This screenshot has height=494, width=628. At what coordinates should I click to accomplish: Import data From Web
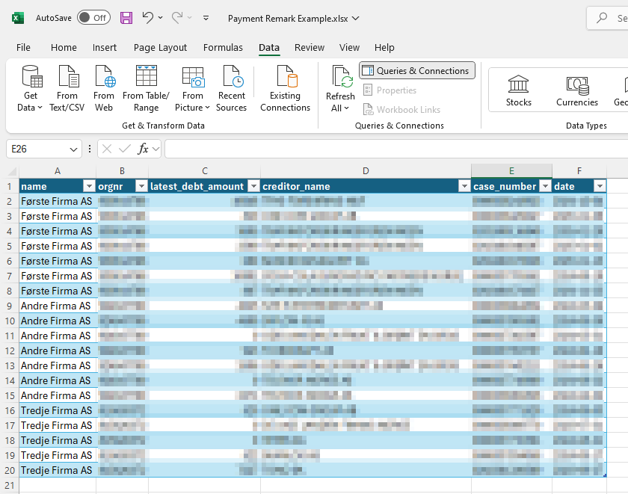click(104, 88)
